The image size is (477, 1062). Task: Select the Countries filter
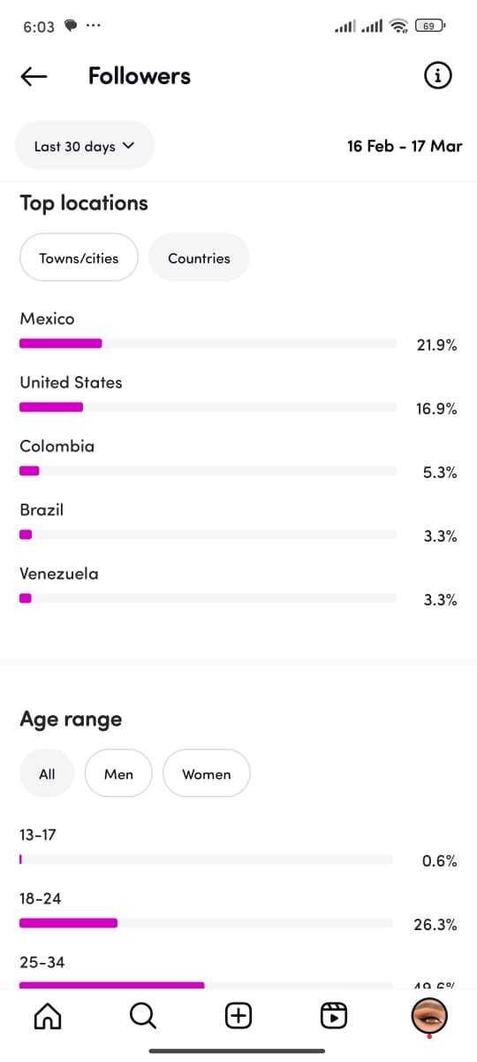click(199, 258)
